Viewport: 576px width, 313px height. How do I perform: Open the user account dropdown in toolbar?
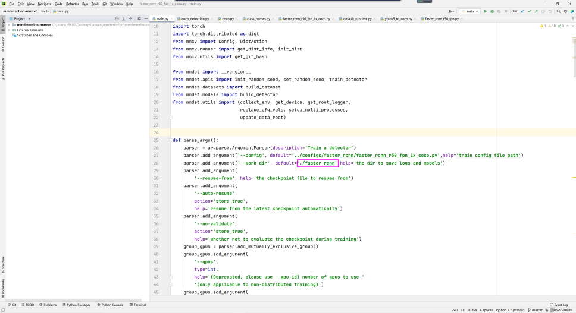[451, 11]
